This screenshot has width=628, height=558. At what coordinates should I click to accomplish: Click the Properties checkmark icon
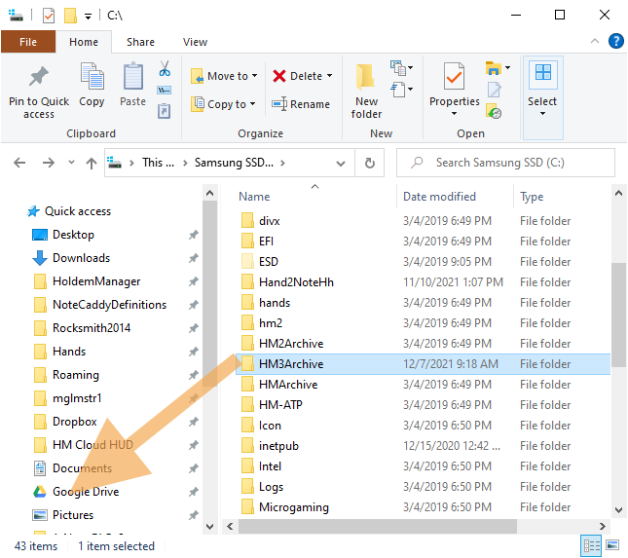click(454, 77)
